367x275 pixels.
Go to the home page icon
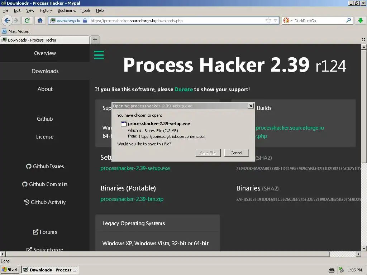pos(40,20)
